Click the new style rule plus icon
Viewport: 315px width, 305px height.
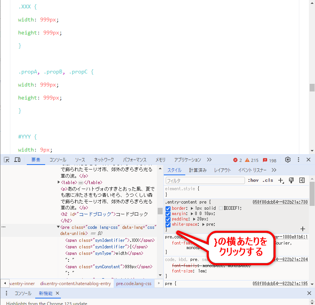pos(281,180)
